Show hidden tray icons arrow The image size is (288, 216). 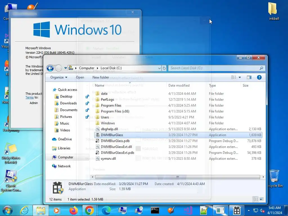(x=249, y=210)
